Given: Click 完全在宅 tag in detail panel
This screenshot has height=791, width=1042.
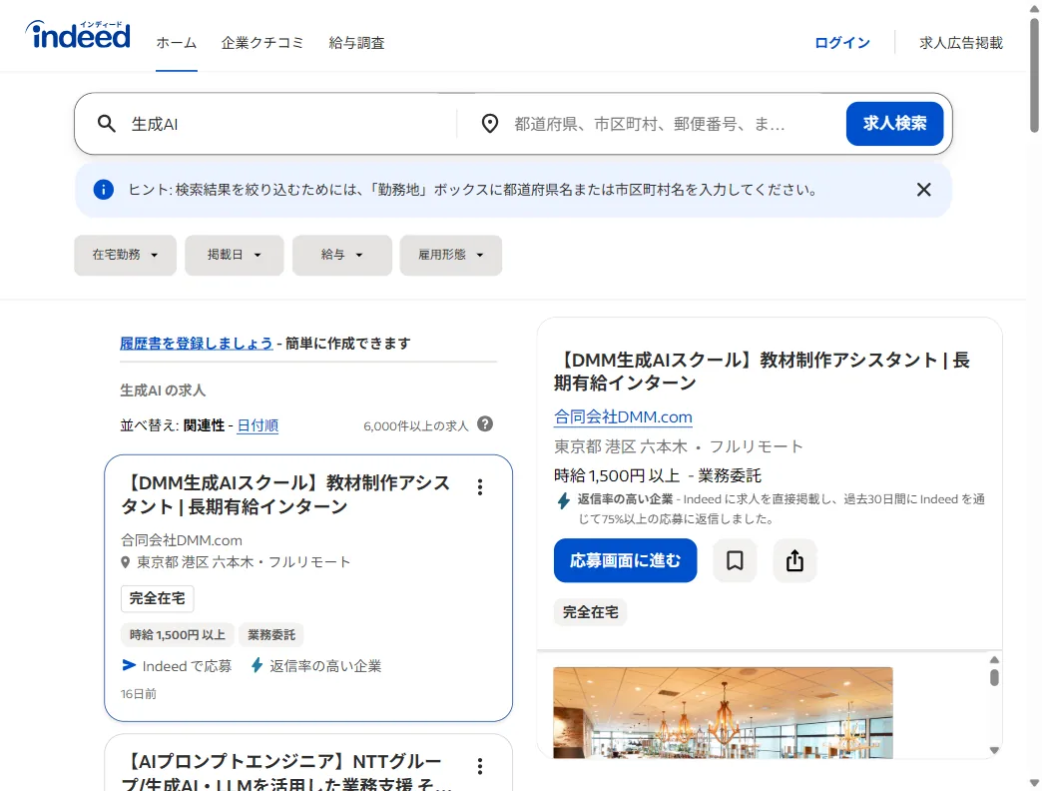Looking at the screenshot, I should tap(590, 611).
